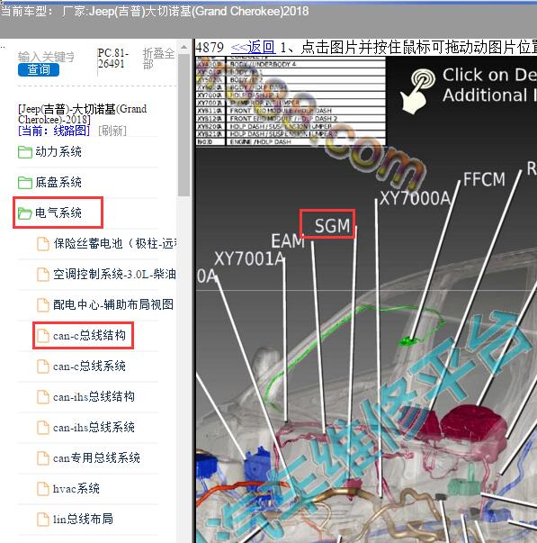
Task: Click the sidebar vertical scrollbar thumb
Action: [x=183, y=124]
